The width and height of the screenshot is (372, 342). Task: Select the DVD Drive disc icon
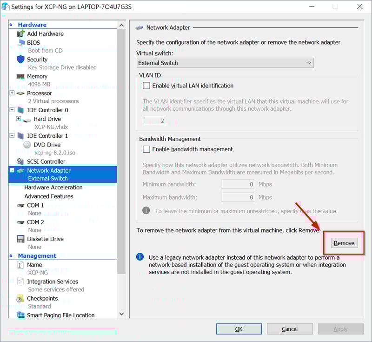[x=27, y=144]
